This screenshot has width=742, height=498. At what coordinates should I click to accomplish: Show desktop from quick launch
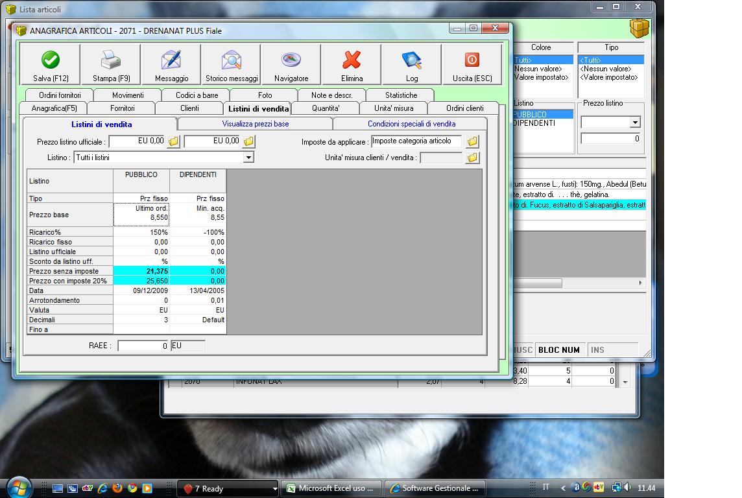click(58, 488)
